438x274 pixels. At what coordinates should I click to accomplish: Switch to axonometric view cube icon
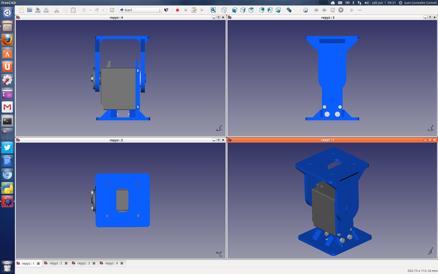224,10
